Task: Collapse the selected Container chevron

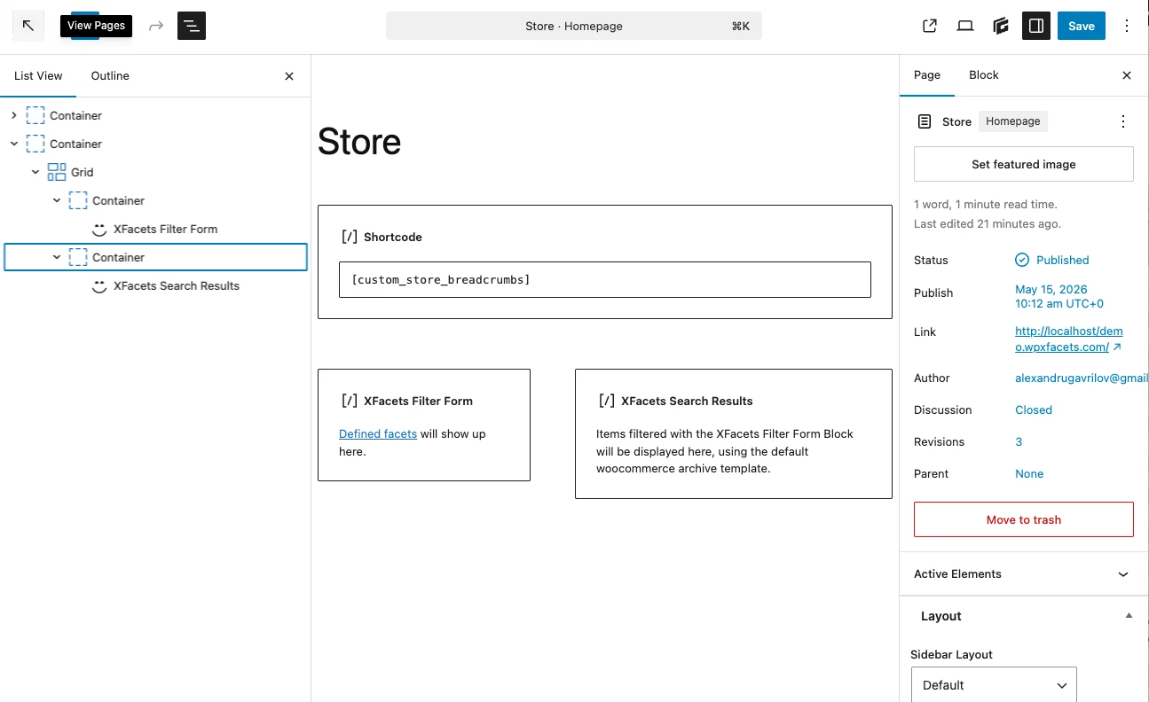Action: pos(57,257)
